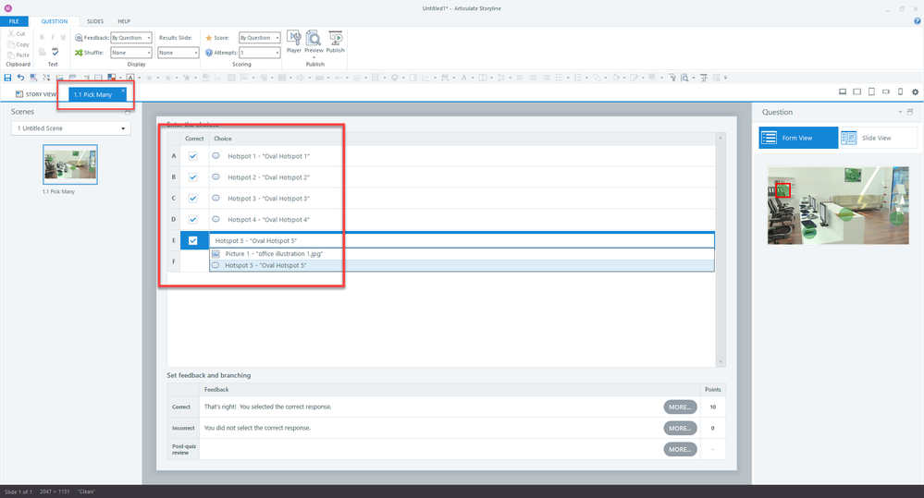Select the SLIDES ribbon tab
The image size is (924, 498).
click(95, 21)
